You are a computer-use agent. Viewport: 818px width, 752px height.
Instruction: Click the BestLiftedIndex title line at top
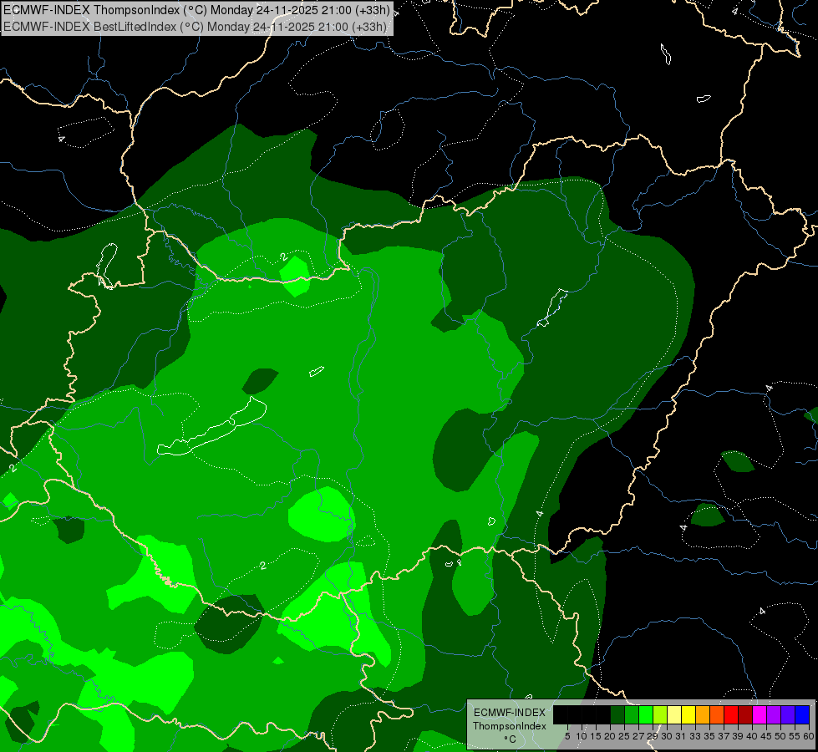click(196, 26)
